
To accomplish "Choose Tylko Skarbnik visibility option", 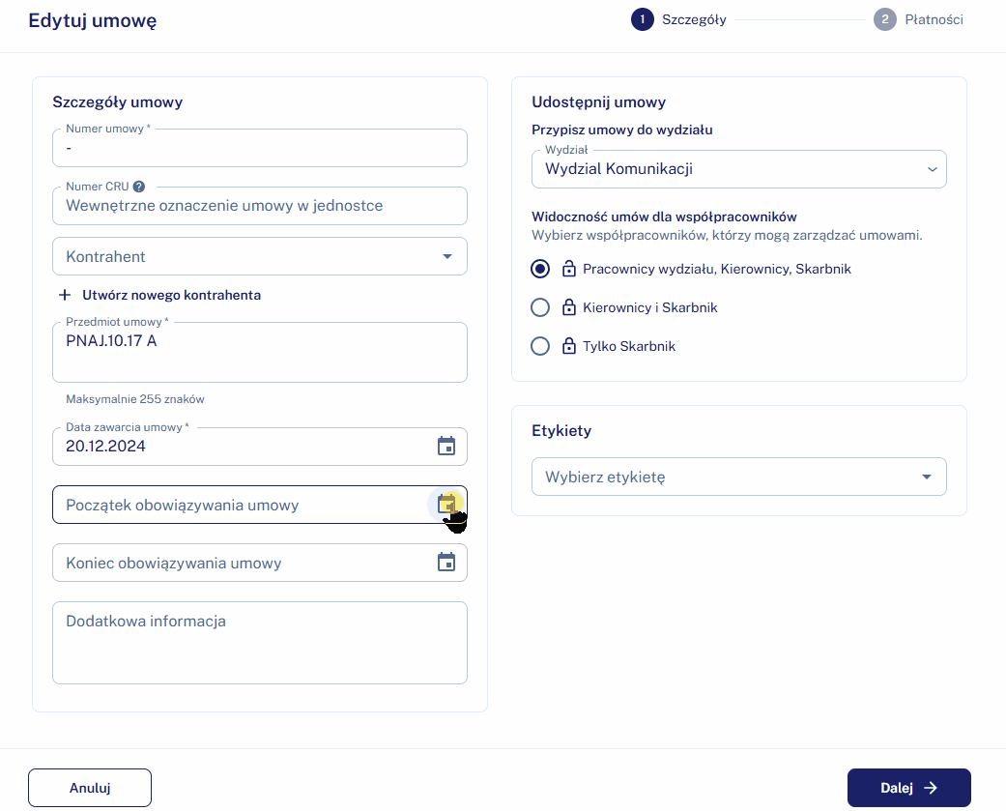I will 541,346.
